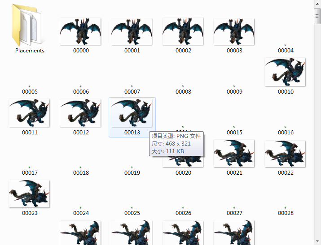Viewport: 321px width, 245px height.
Task: Click file name 00028
Action: pos(286,213)
